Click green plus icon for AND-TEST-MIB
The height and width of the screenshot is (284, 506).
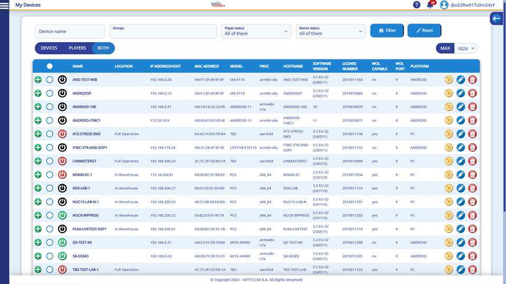tap(38, 79)
